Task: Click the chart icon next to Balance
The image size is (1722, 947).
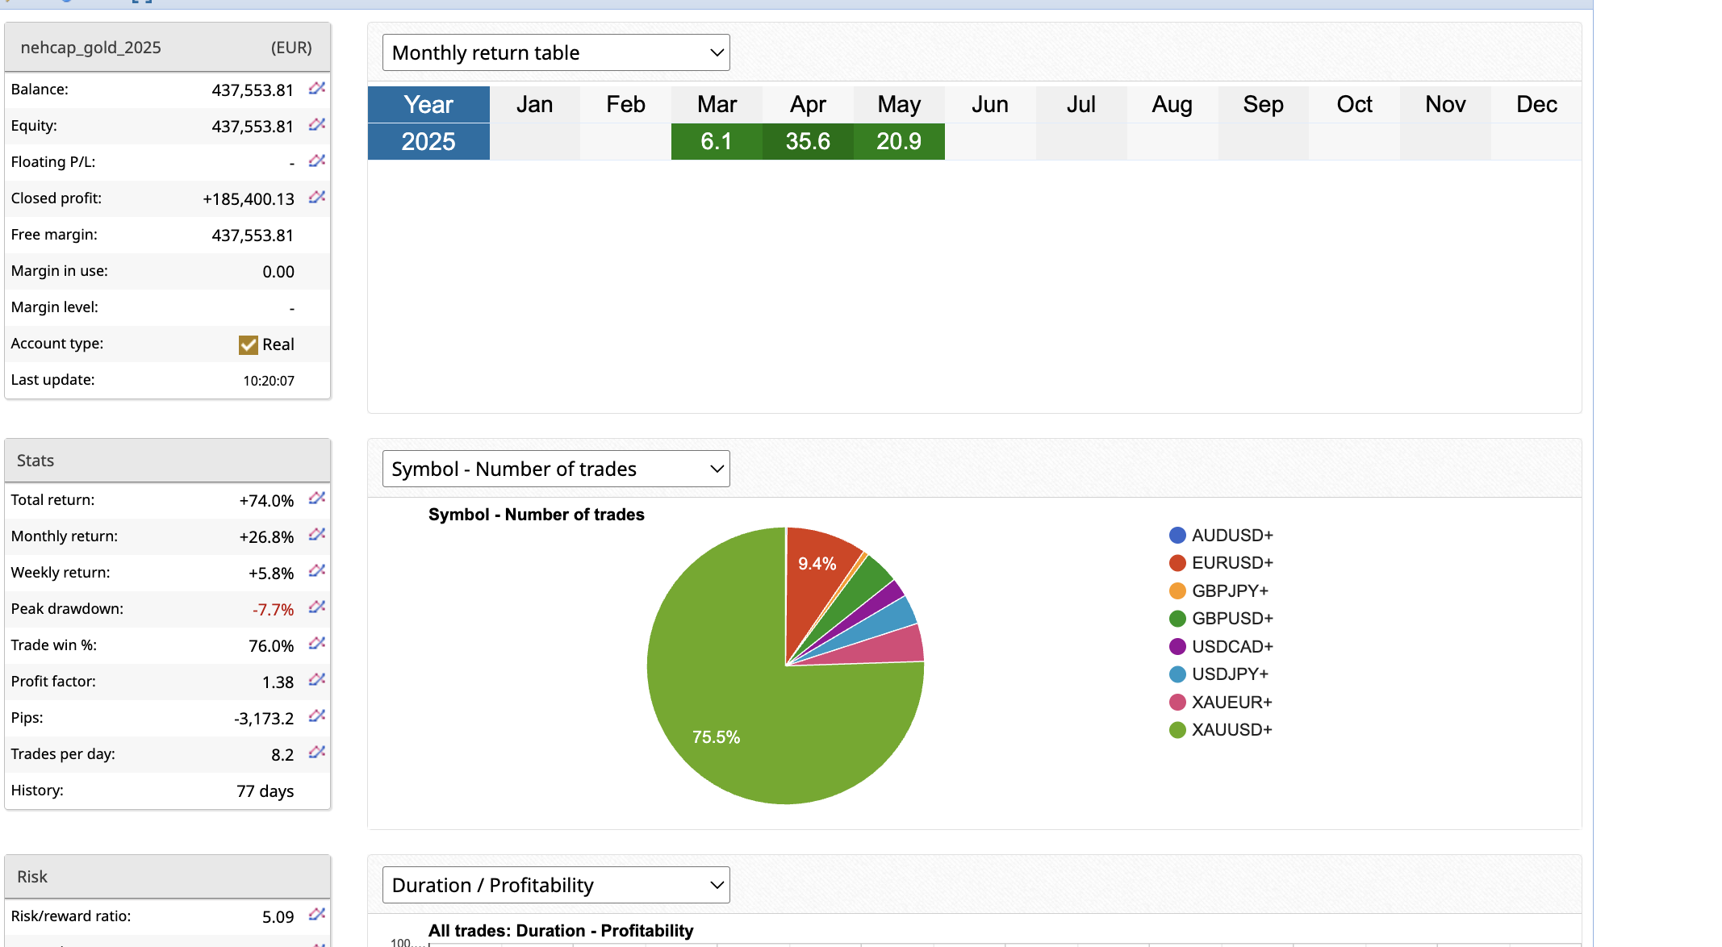Action: [317, 89]
